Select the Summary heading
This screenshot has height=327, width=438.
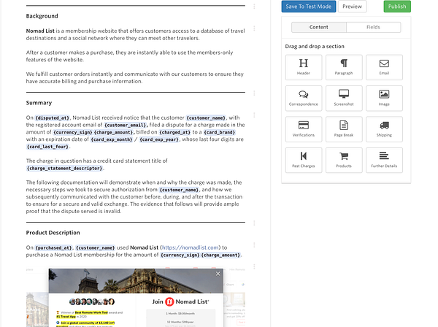(39, 103)
